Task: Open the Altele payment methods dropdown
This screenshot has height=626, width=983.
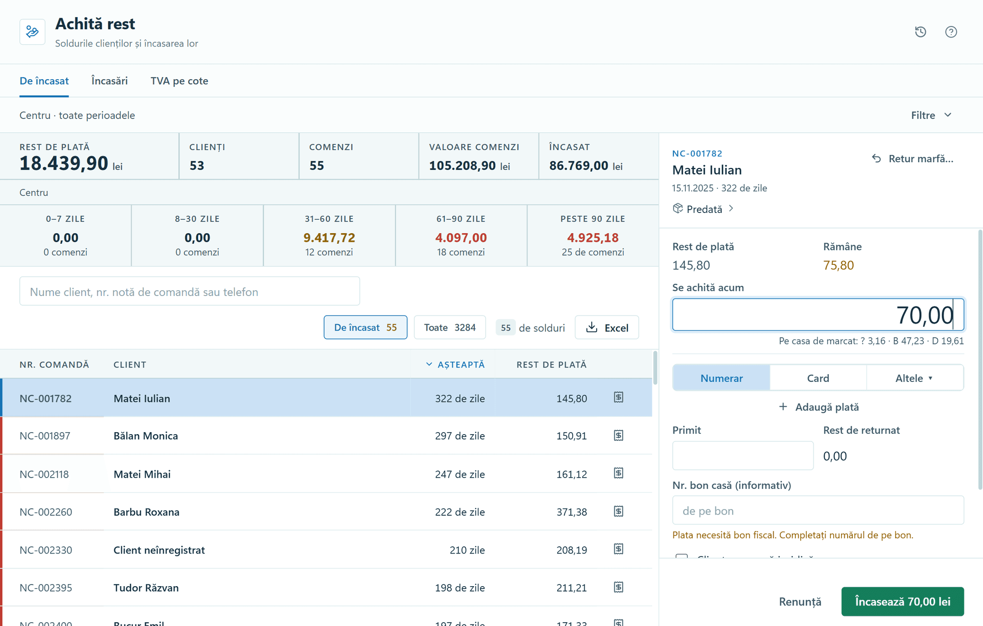Action: pyautogui.click(x=914, y=378)
